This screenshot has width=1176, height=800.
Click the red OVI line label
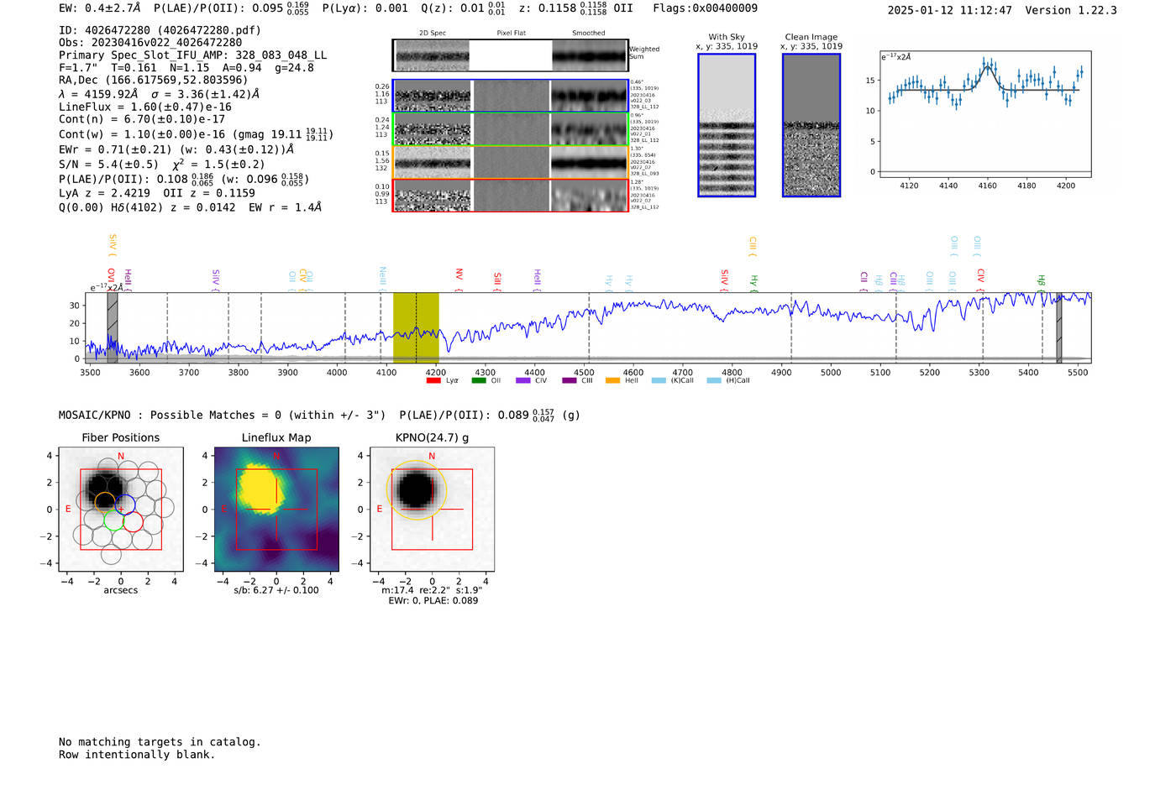pyautogui.click(x=111, y=279)
